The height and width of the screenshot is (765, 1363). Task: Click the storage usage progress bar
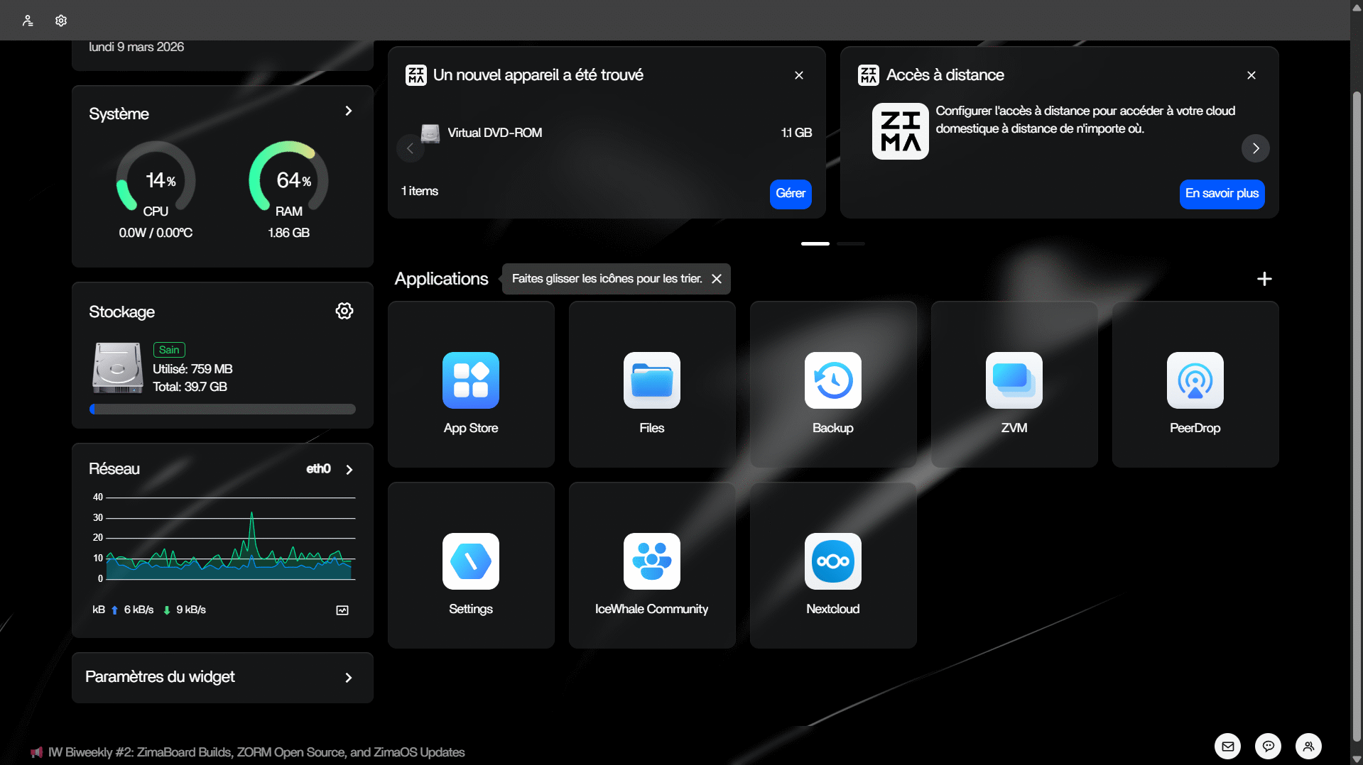tap(222, 409)
